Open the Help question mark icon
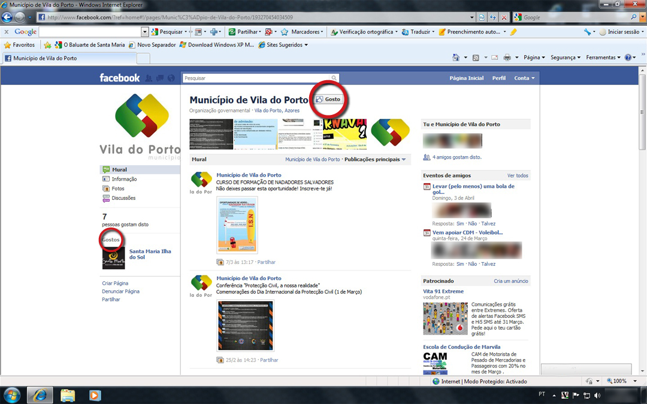 (628, 57)
